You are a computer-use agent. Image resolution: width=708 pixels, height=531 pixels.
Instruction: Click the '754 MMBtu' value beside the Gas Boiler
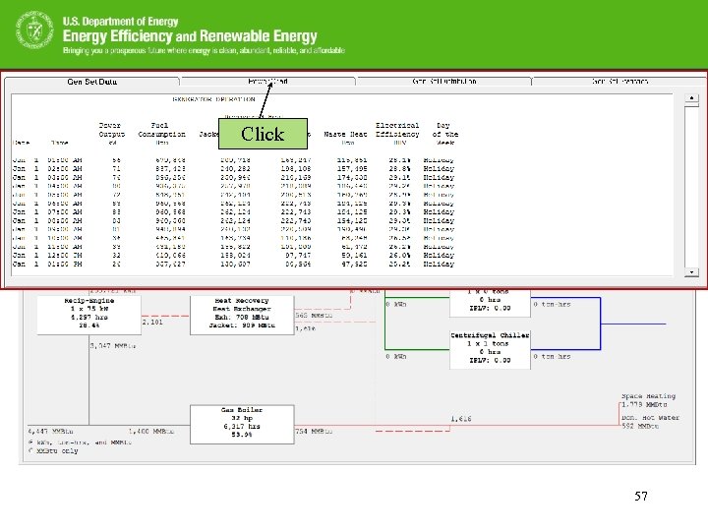314,432
